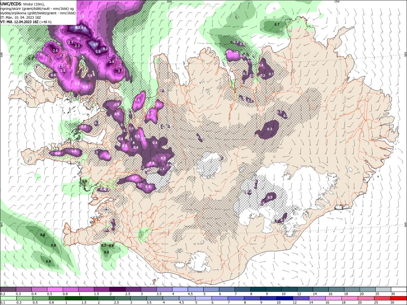Click the 2.7 snowfall value on the map
This screenshot has width=407, height=305.
tap(120, 71)
